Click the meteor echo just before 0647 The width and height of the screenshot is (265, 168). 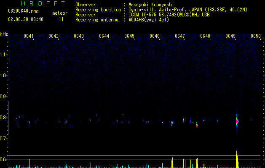(172, 123)
